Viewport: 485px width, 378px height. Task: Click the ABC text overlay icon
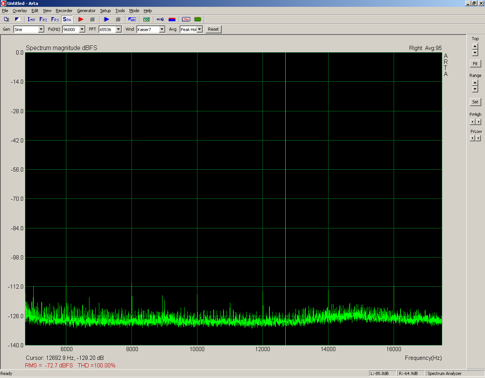(x=133, y=19)
